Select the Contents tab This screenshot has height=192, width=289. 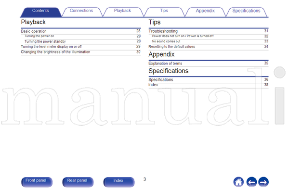40,12
